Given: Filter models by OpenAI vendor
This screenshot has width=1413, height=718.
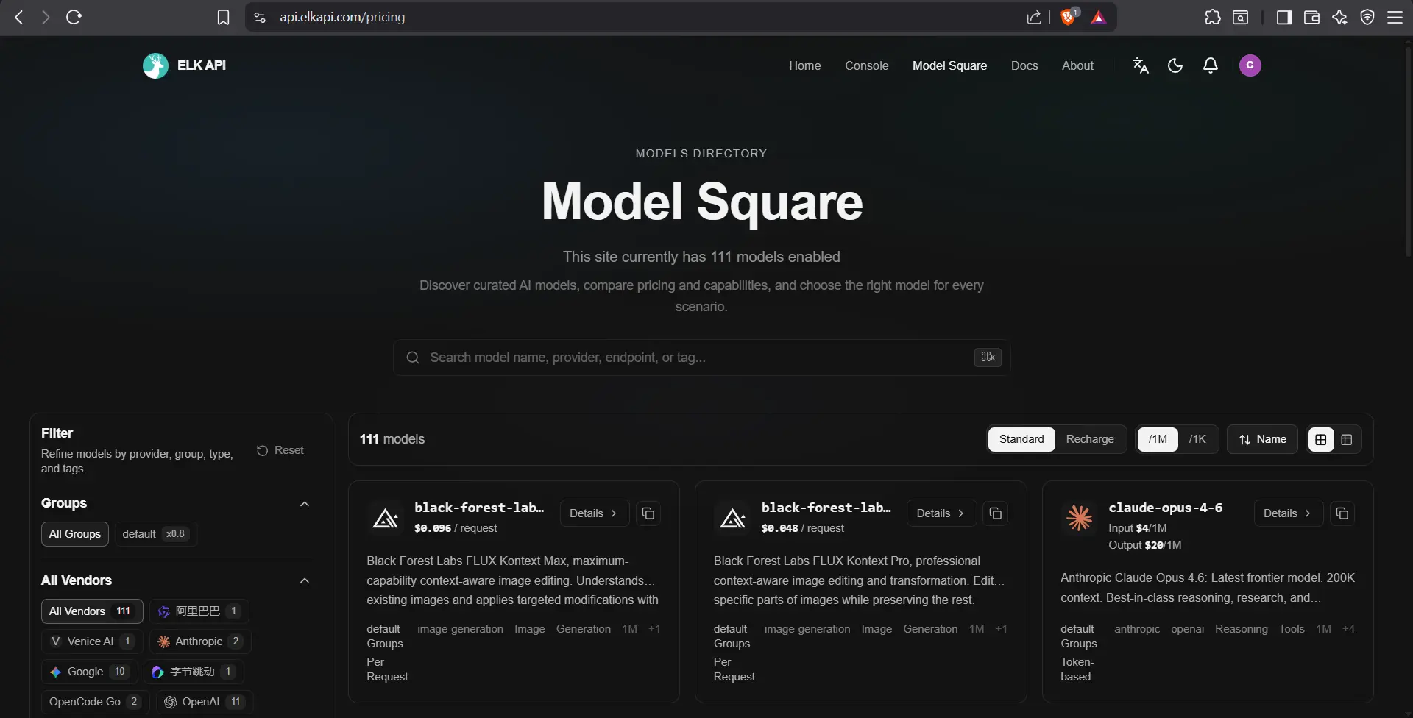Looking at the screenshot, I should 205,702.
